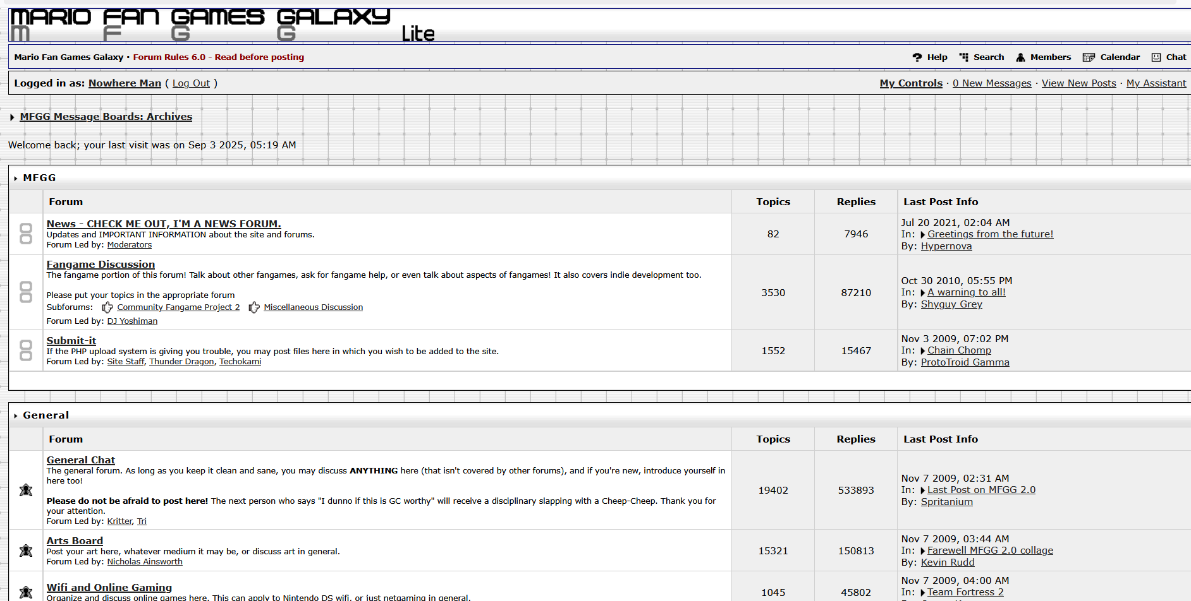Screen dimensions: 1191x601
Task: Click the Arts Board forum star icon
Action: pyautogui.click(x=26, y=550)
